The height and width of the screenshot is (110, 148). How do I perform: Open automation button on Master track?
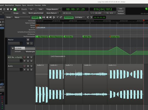click(28, 43)
